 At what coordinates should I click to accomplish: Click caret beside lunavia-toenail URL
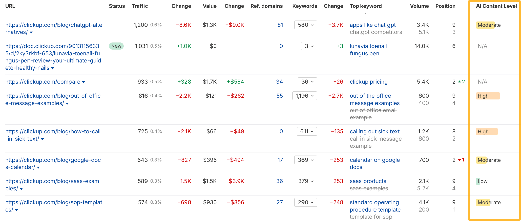(x=53, y=68)
